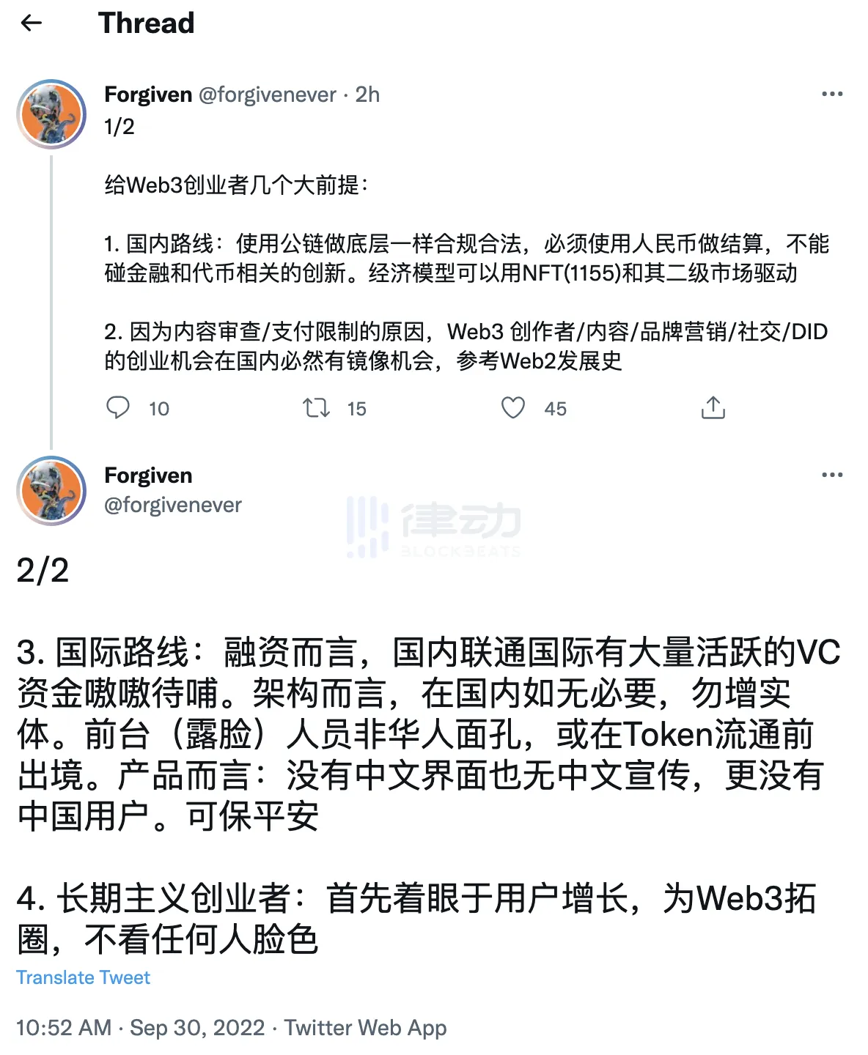View the 45 likes count
This screenshot has width=868, height=1055.
point(555,409)
